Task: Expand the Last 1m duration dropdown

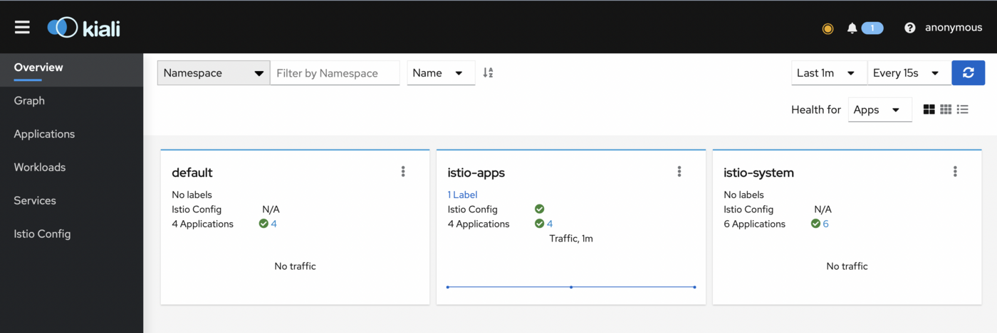Action: 828,73
